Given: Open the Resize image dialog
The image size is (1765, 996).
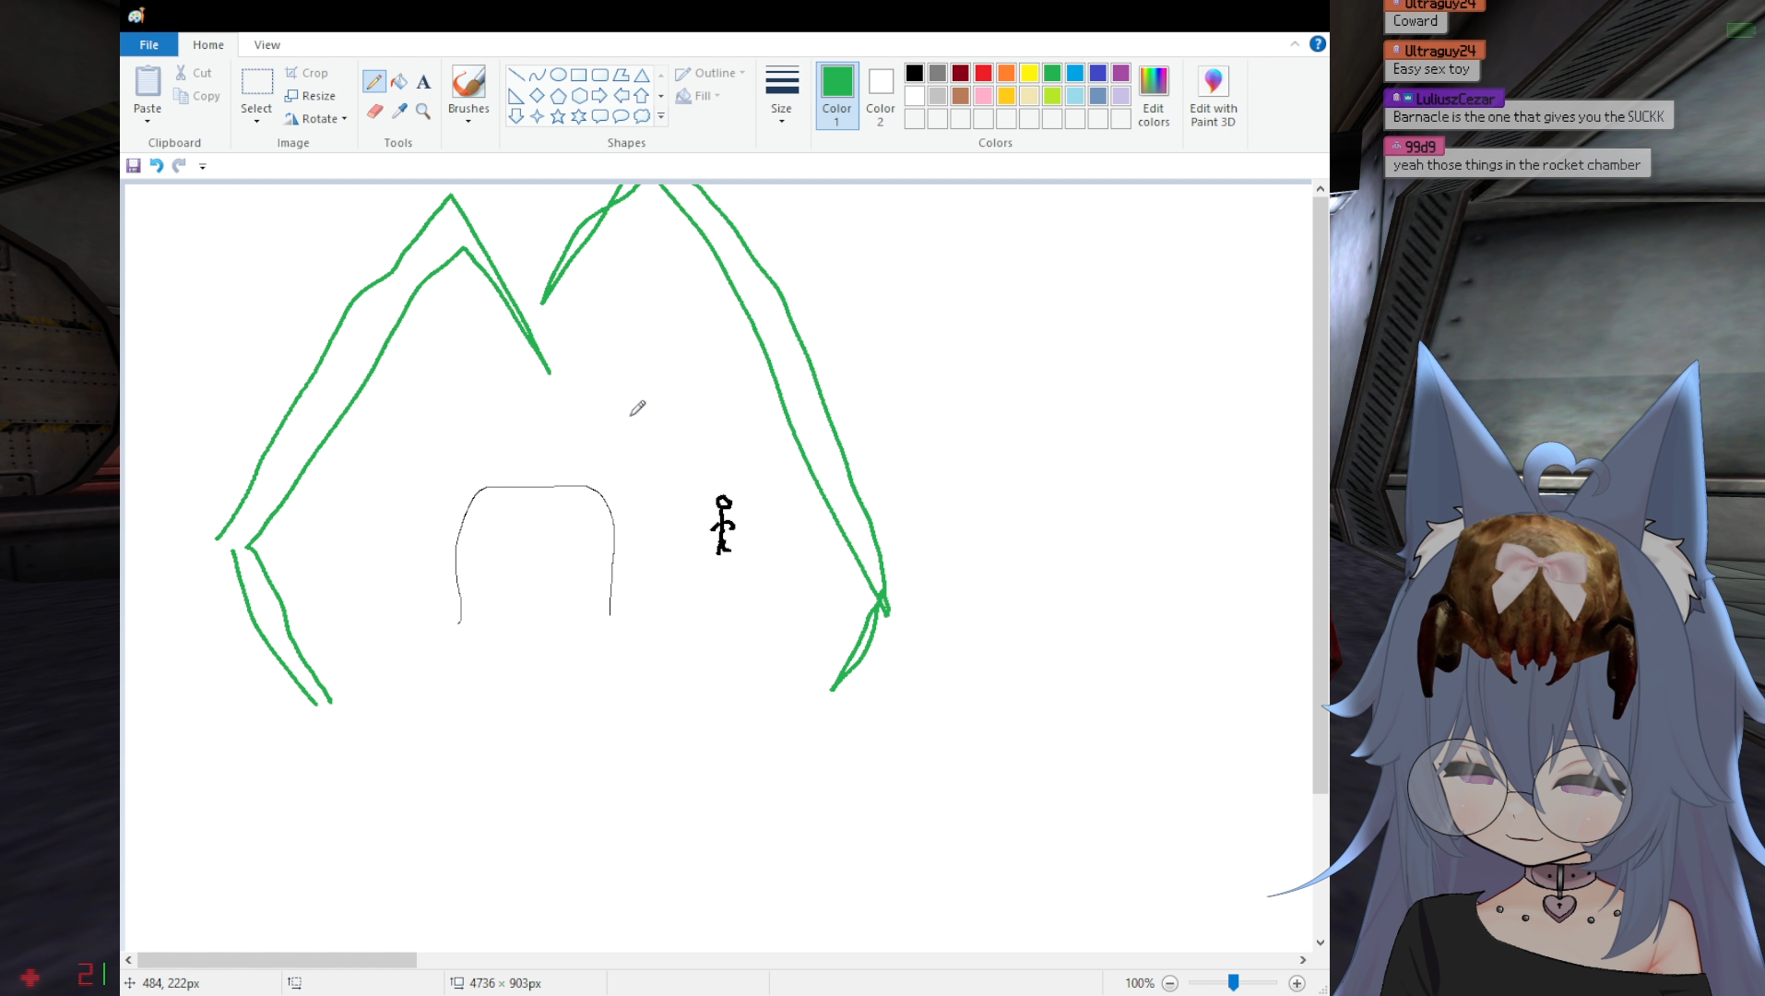Looking at the screenshot, I should [310, 96].
